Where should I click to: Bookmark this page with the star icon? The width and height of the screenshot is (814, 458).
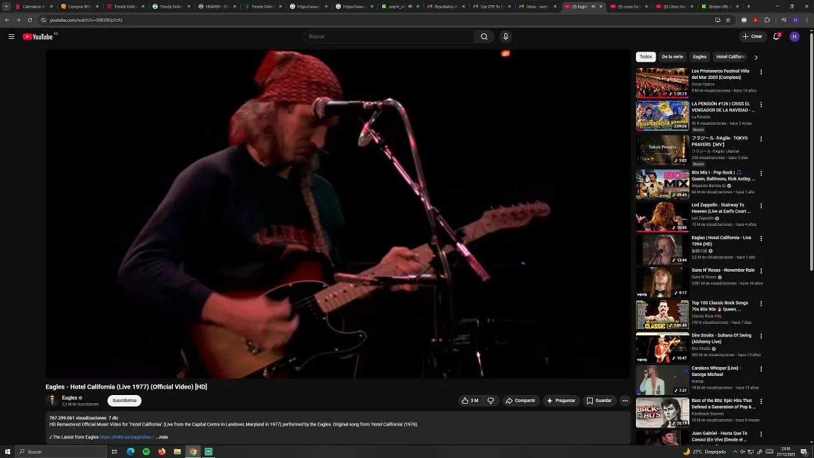(728, 20)
